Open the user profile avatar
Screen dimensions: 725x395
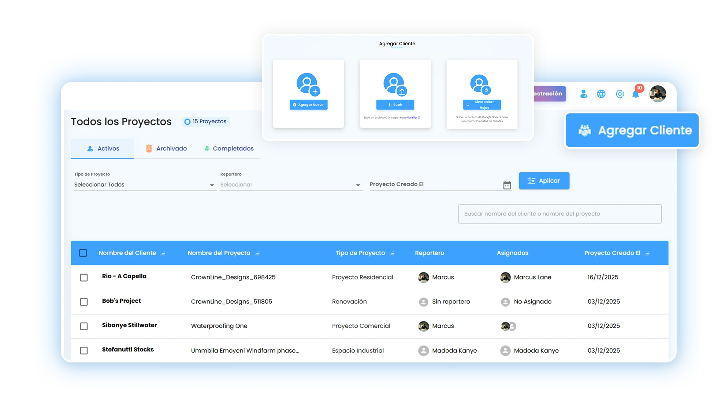[x=658, y=94]
